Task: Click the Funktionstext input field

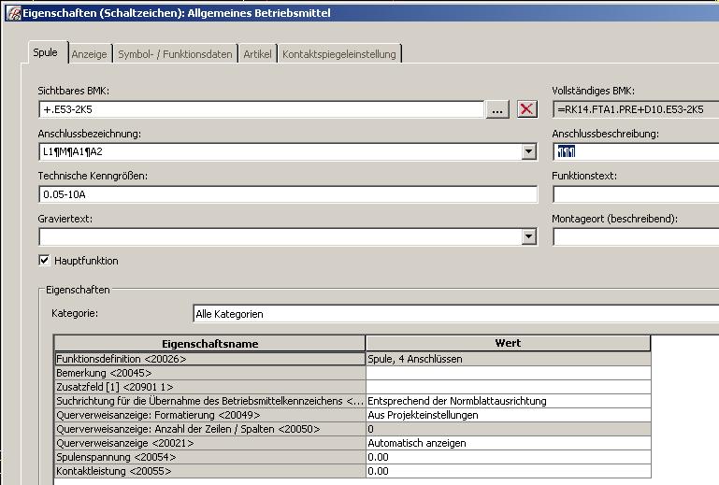Action: click(x=636, y=194)
